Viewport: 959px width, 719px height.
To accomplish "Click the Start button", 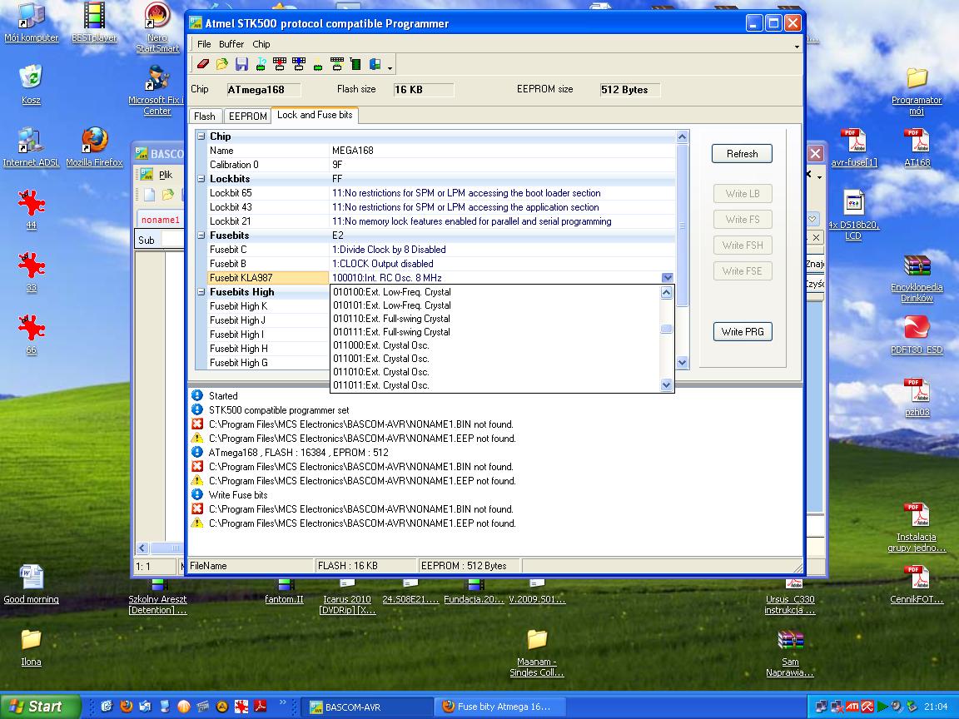I will [x=40, y=707].
